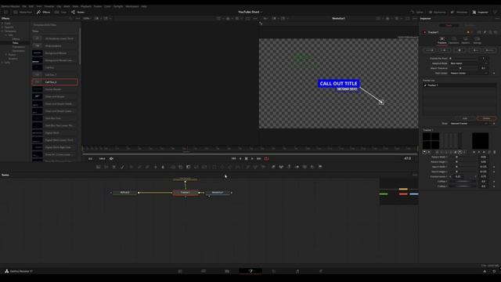Toggle keyframe for Path Center
The width and height of the screenshot is (501, 282).
(x=494, y=73)
